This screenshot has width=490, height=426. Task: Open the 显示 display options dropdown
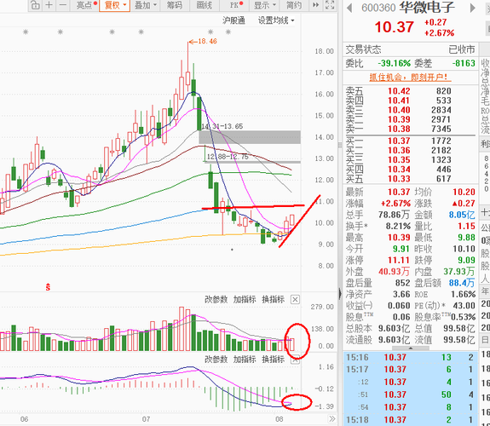click(265, 5)
